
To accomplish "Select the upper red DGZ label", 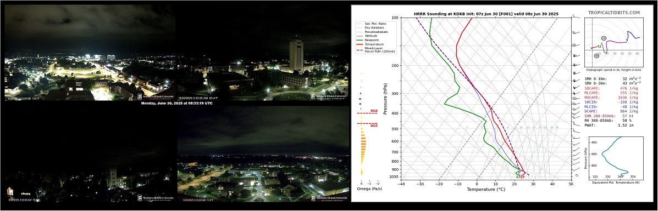I will coord(374,111).
